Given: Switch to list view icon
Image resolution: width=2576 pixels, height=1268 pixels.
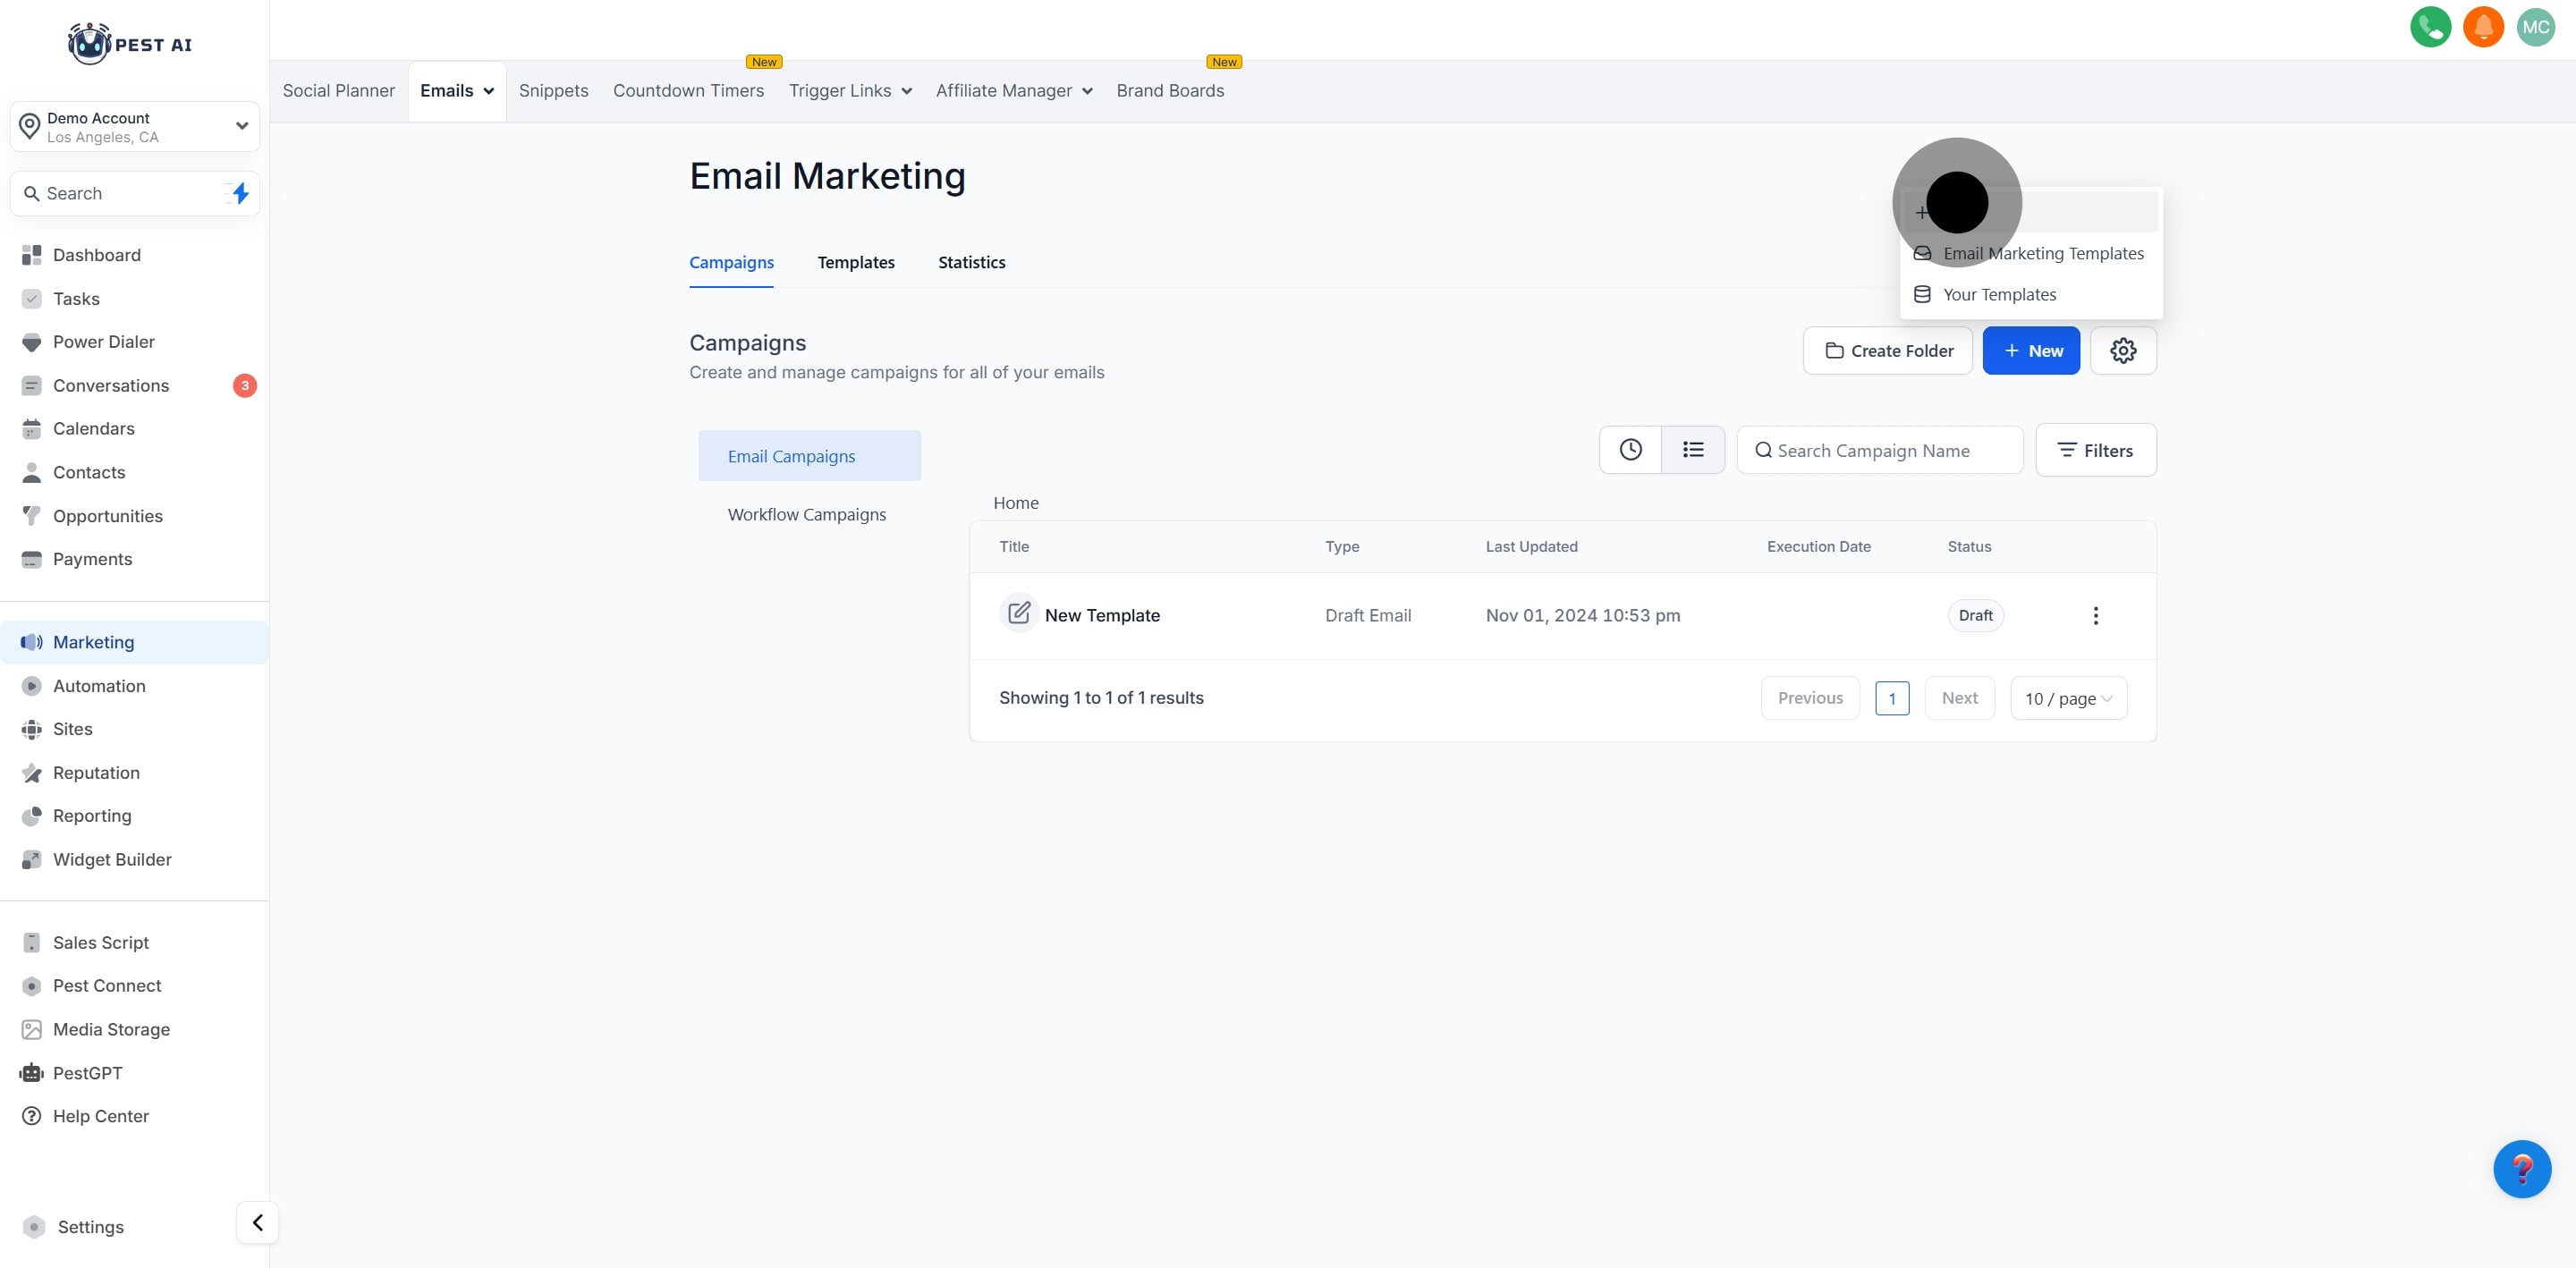Looking at the screenshot, I should pyautogui.click(x=1692, y=450).
